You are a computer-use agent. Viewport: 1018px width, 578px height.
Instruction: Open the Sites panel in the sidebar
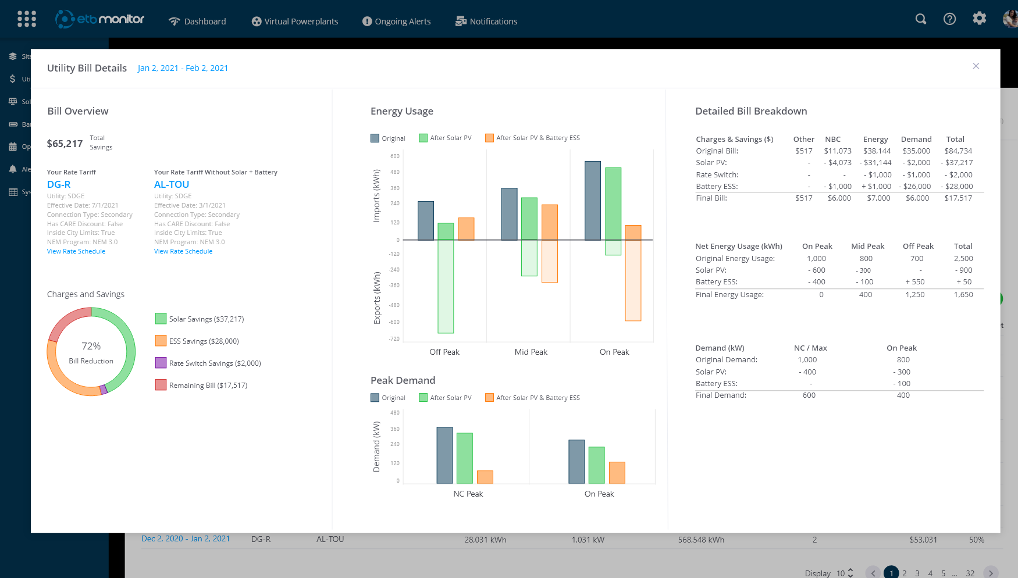pyautogui.click(x=13, y=56)
